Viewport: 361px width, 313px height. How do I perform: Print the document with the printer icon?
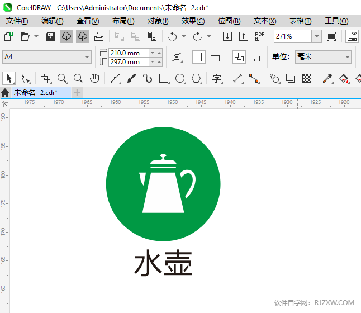point(99,36)
